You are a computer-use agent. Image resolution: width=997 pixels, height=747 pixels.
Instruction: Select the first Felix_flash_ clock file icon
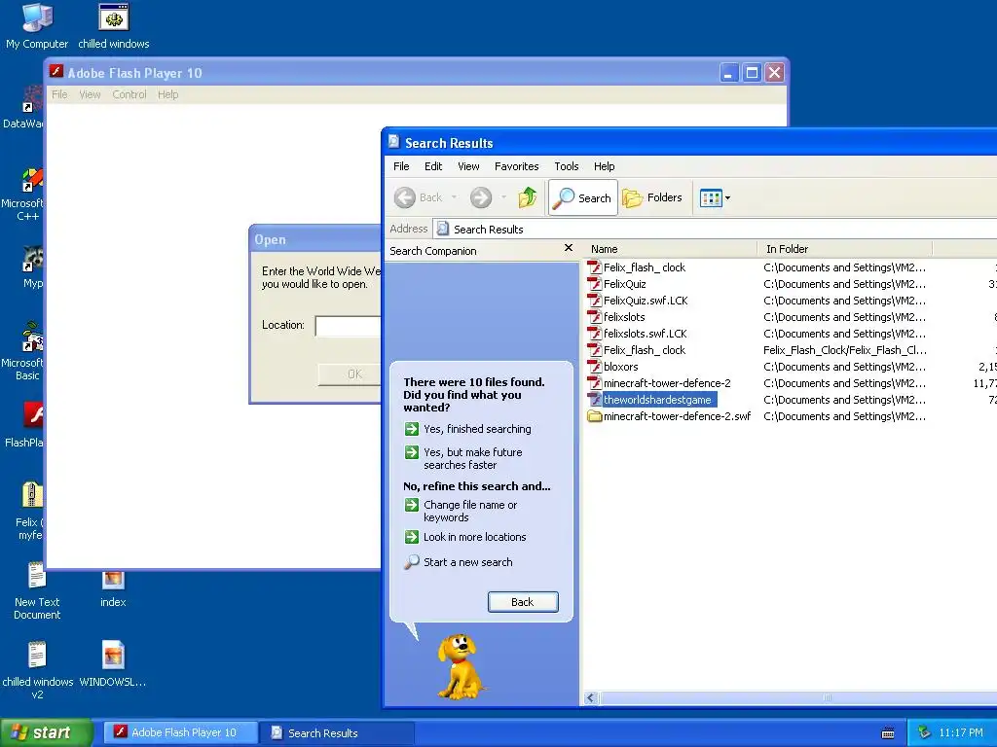tap(595, 267)
